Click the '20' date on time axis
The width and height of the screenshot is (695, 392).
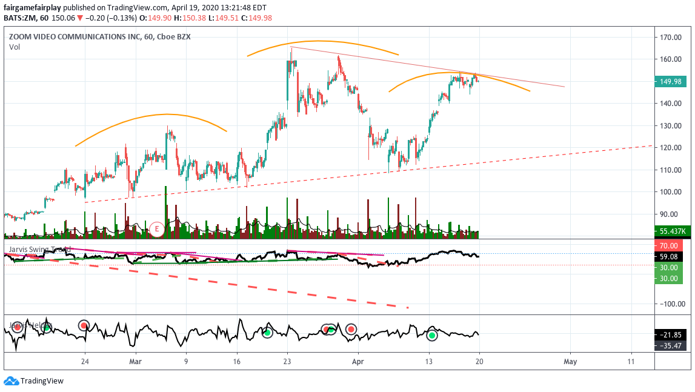(479, 361)
